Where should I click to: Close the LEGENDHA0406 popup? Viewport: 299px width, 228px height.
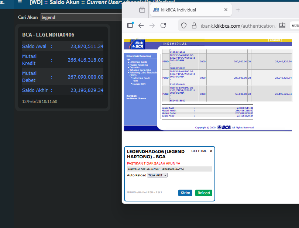211,151
